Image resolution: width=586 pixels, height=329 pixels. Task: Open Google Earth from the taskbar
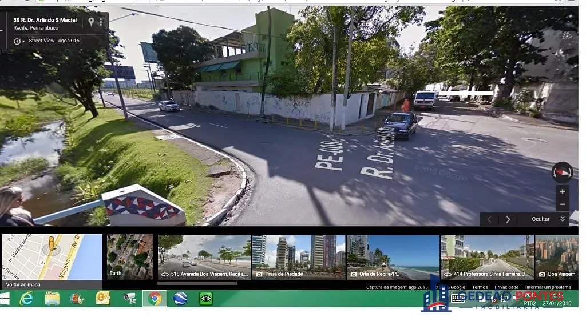[180, 298]
